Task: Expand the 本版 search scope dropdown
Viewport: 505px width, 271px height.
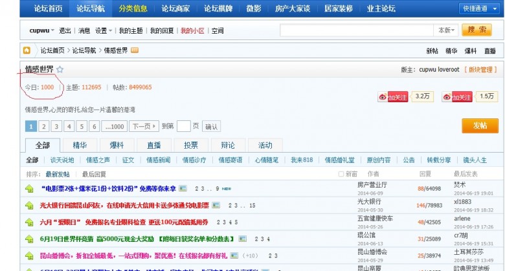Action: 446,30
